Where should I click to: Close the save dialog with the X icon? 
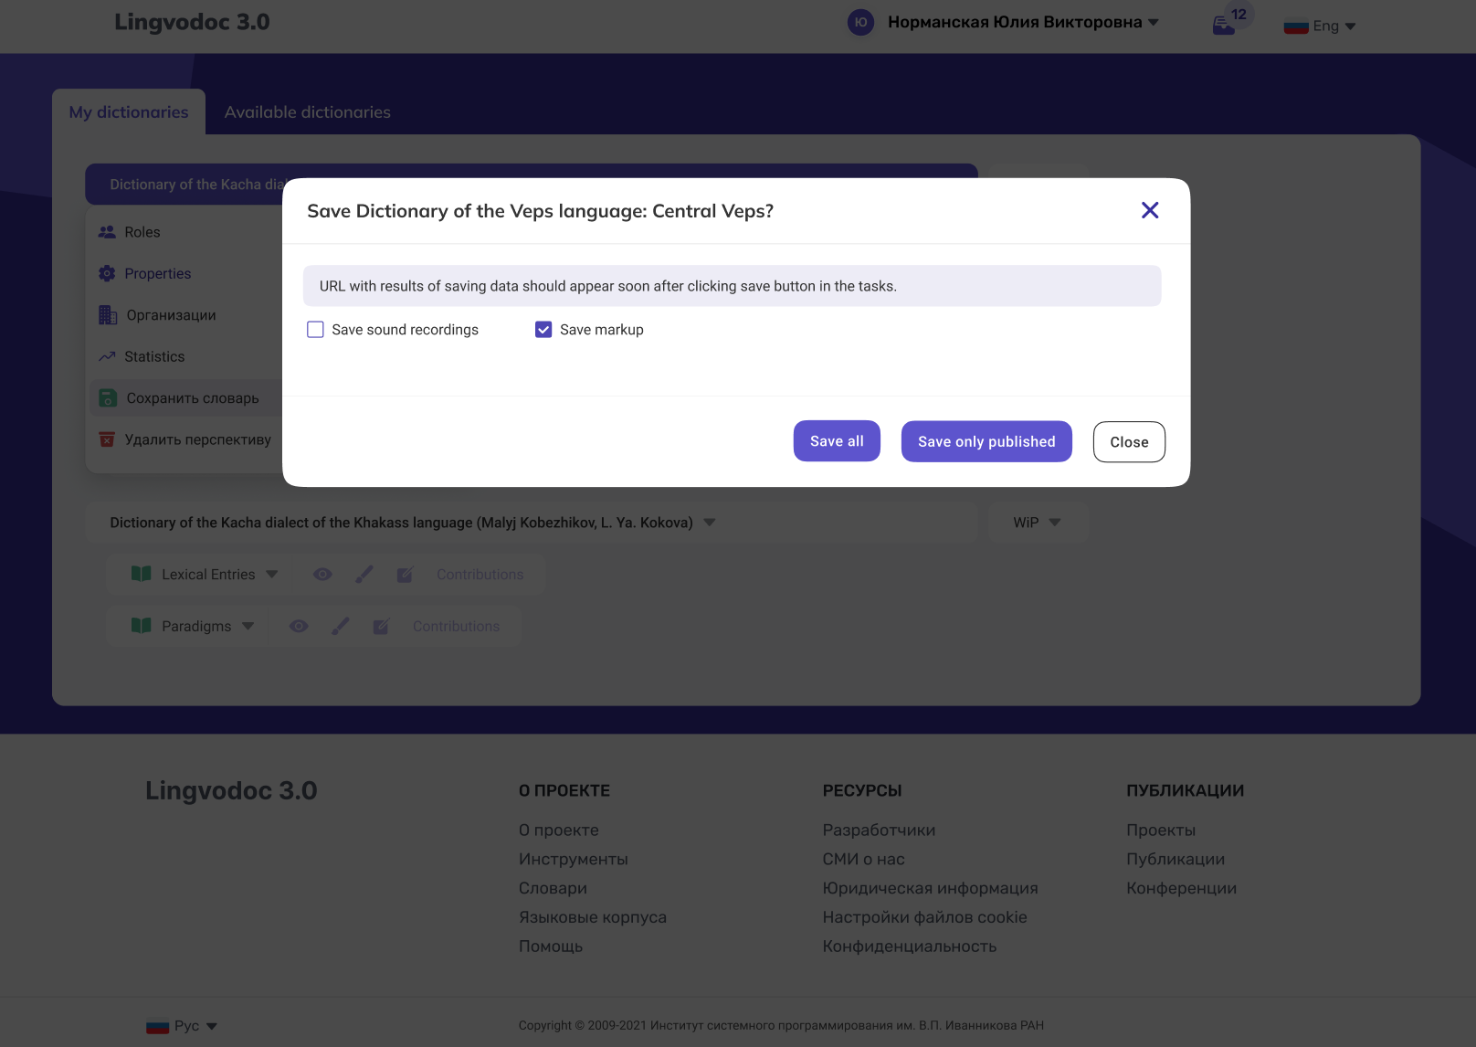point(1150,210)
